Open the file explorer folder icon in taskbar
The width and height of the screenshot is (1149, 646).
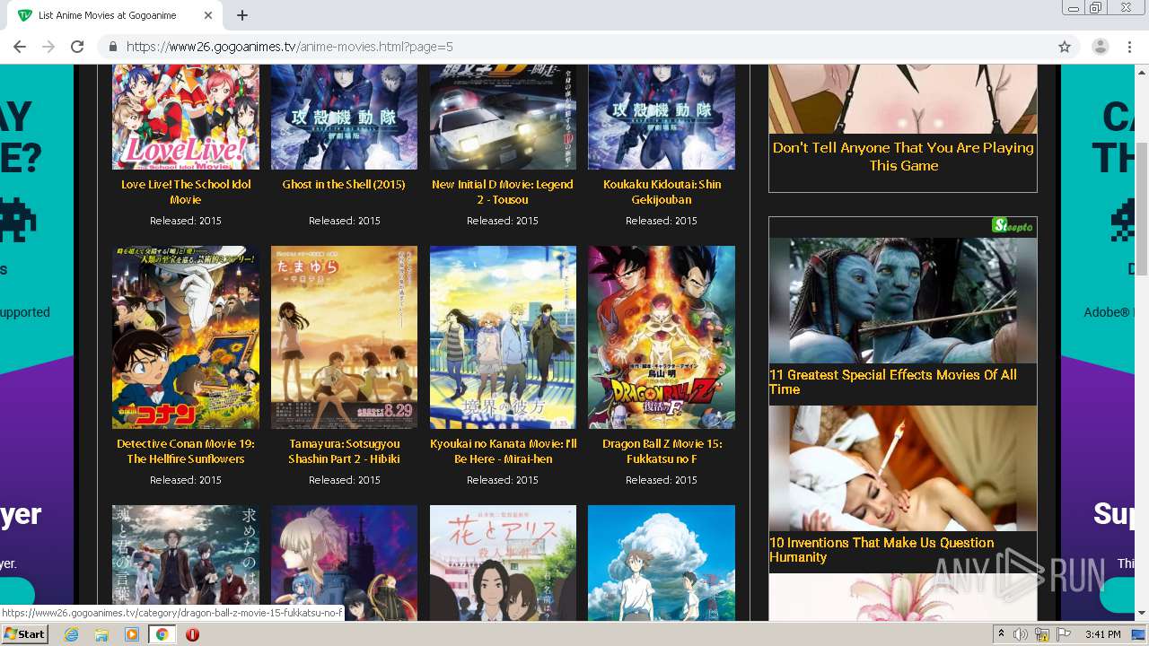101,634
